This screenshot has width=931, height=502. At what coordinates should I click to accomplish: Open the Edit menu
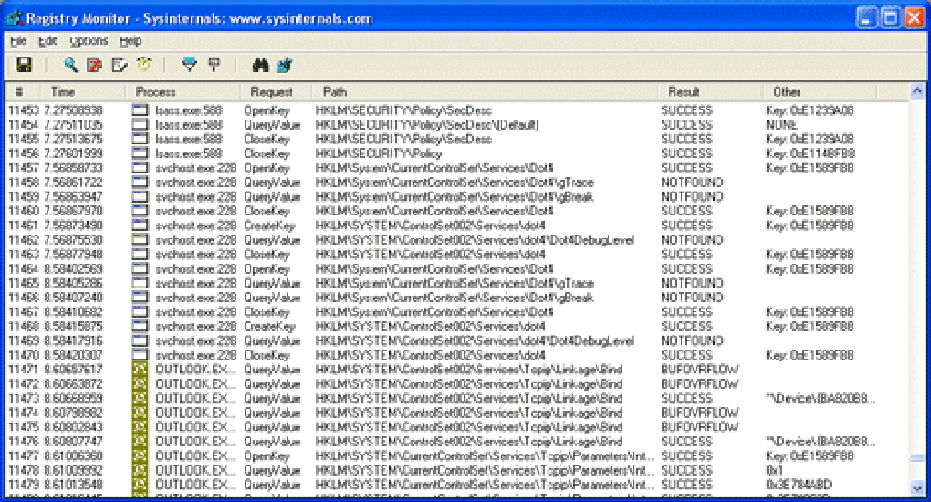point(47,41)
